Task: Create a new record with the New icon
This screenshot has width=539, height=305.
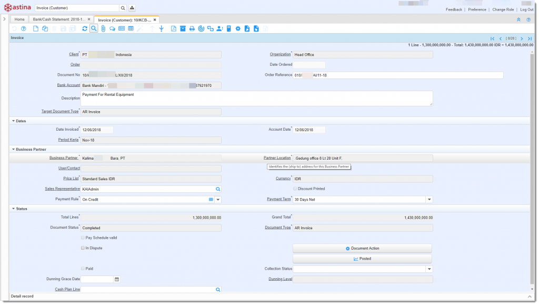Action: 36,28
